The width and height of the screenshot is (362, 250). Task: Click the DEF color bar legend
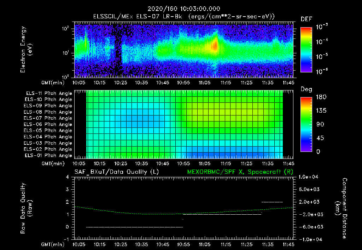[x=306, y=49]
